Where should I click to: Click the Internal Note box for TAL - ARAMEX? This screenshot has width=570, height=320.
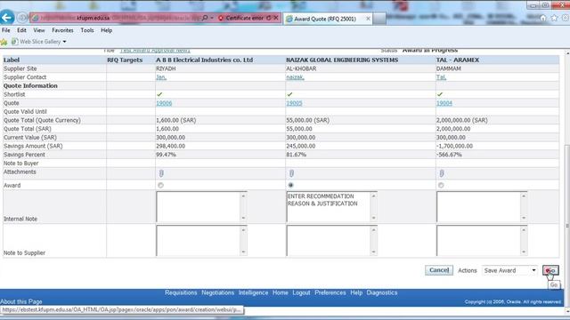(x=482, y=207)
